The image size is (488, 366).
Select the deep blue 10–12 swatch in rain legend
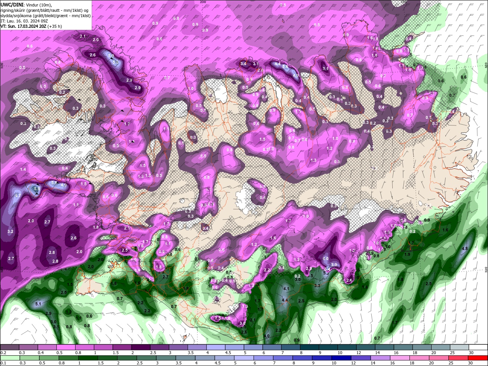[x=340, y=358]
